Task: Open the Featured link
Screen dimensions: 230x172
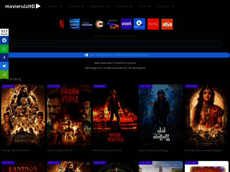Action: (132, 36)
